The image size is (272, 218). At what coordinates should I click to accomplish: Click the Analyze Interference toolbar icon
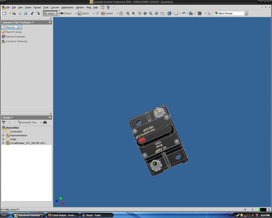(199, 13)
